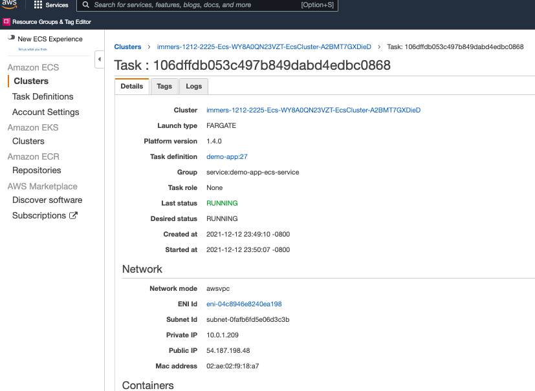
Task: Switch to the Details tab
Action: (x=132, y=86)
